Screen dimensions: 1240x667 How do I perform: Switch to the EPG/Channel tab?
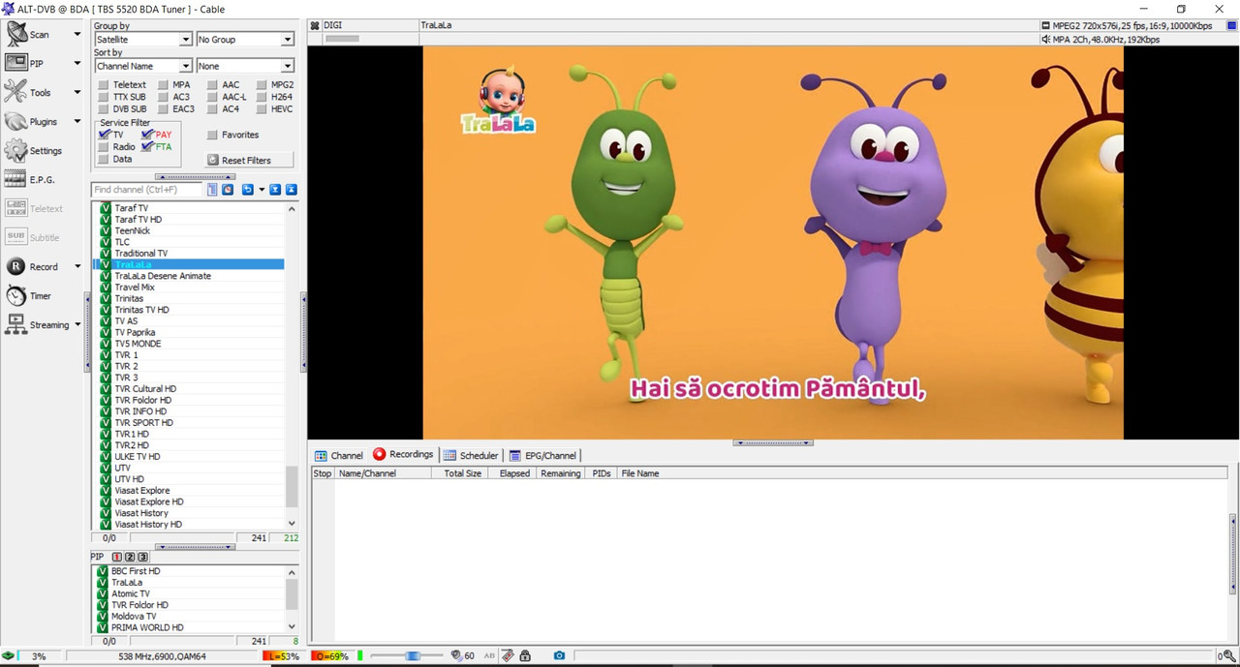point(542,455)
